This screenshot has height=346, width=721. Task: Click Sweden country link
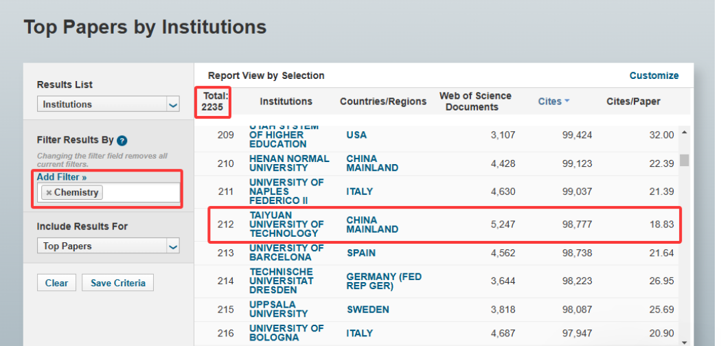368,309
